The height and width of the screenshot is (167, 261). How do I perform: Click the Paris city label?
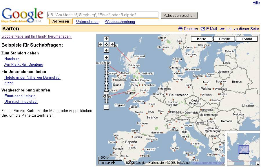coord(152,104)
